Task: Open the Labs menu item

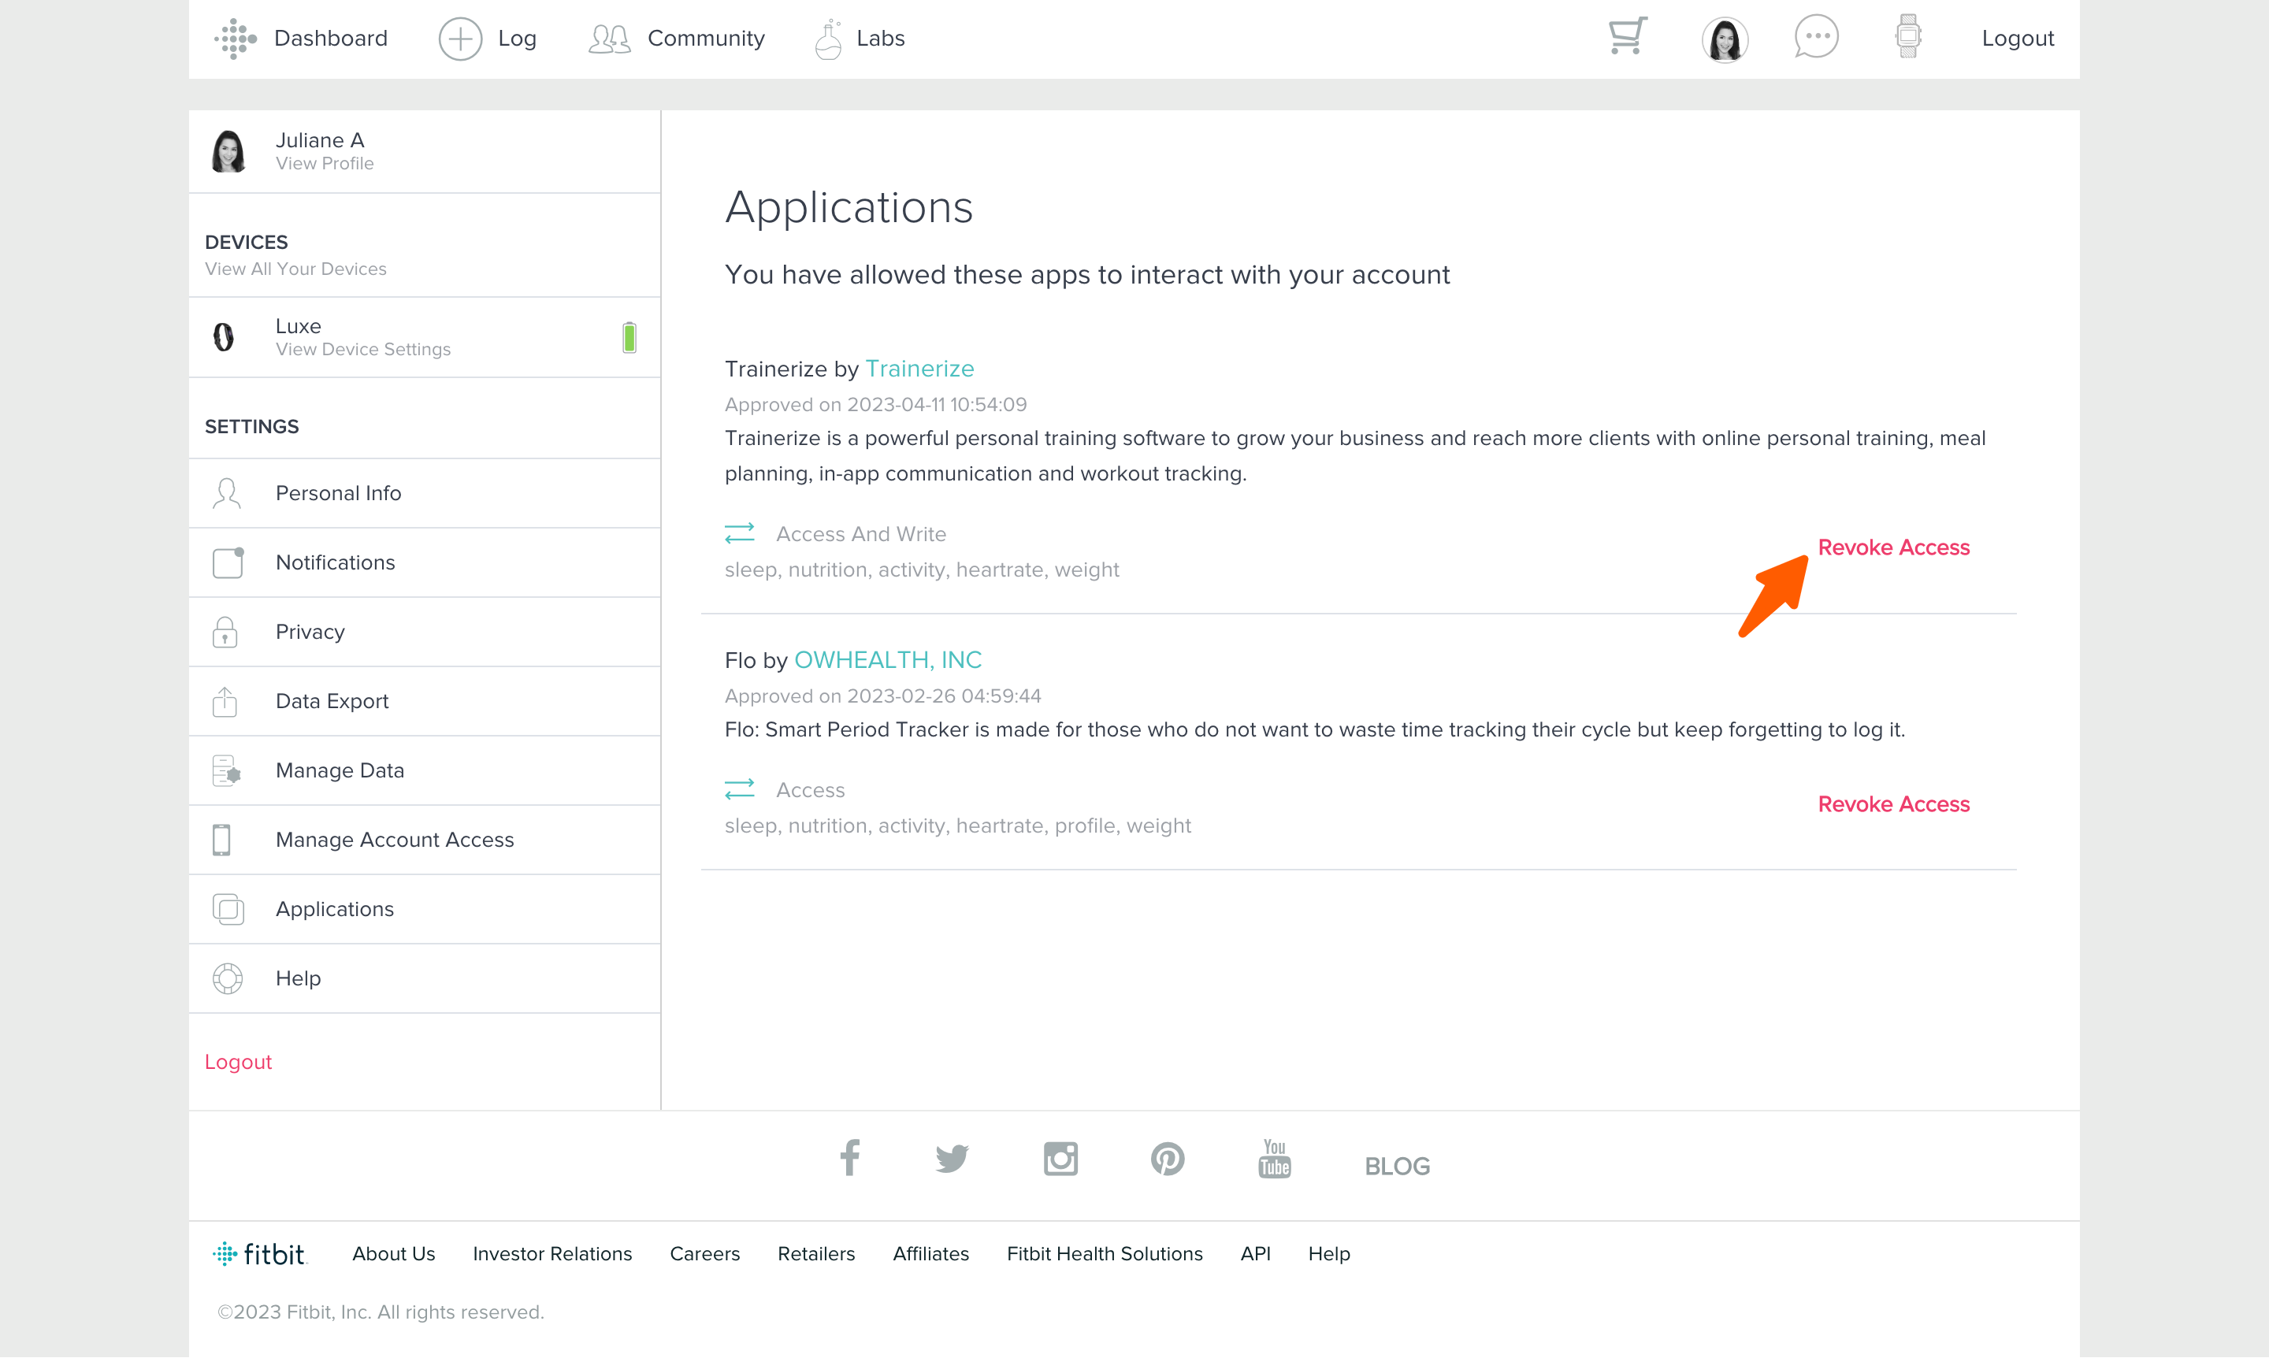Action: coord(881,39)
